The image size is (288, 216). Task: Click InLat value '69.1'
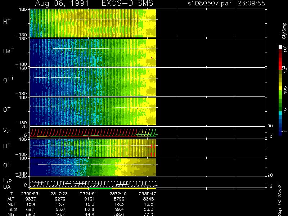point(31,209)
